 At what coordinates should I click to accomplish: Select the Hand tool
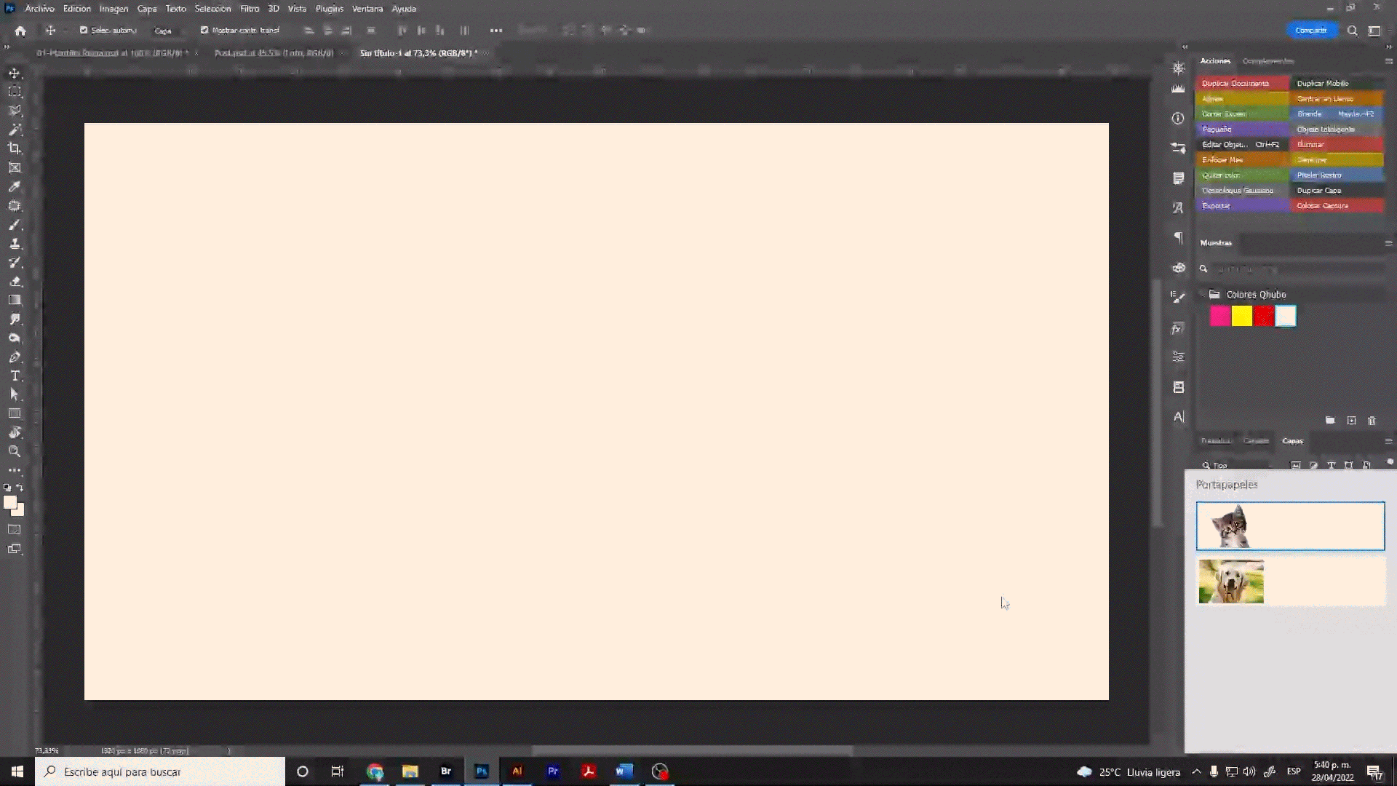[15, 432]
